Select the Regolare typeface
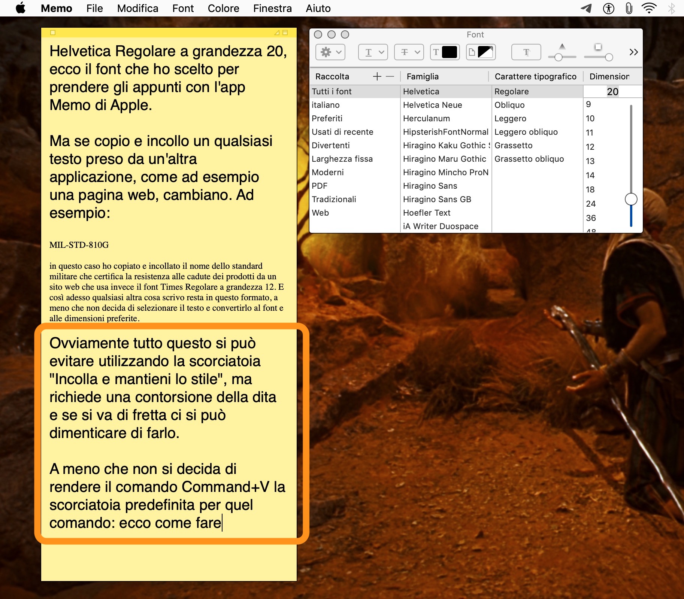Viewport: 684px width, 599px height. point(537,91)
